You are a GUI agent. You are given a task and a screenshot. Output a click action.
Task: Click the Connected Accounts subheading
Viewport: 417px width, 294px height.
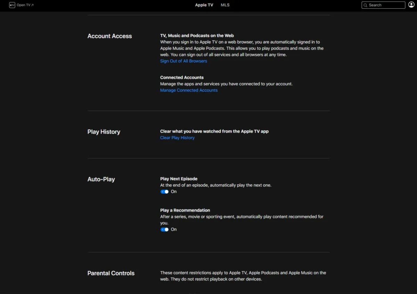pos(182,77)
